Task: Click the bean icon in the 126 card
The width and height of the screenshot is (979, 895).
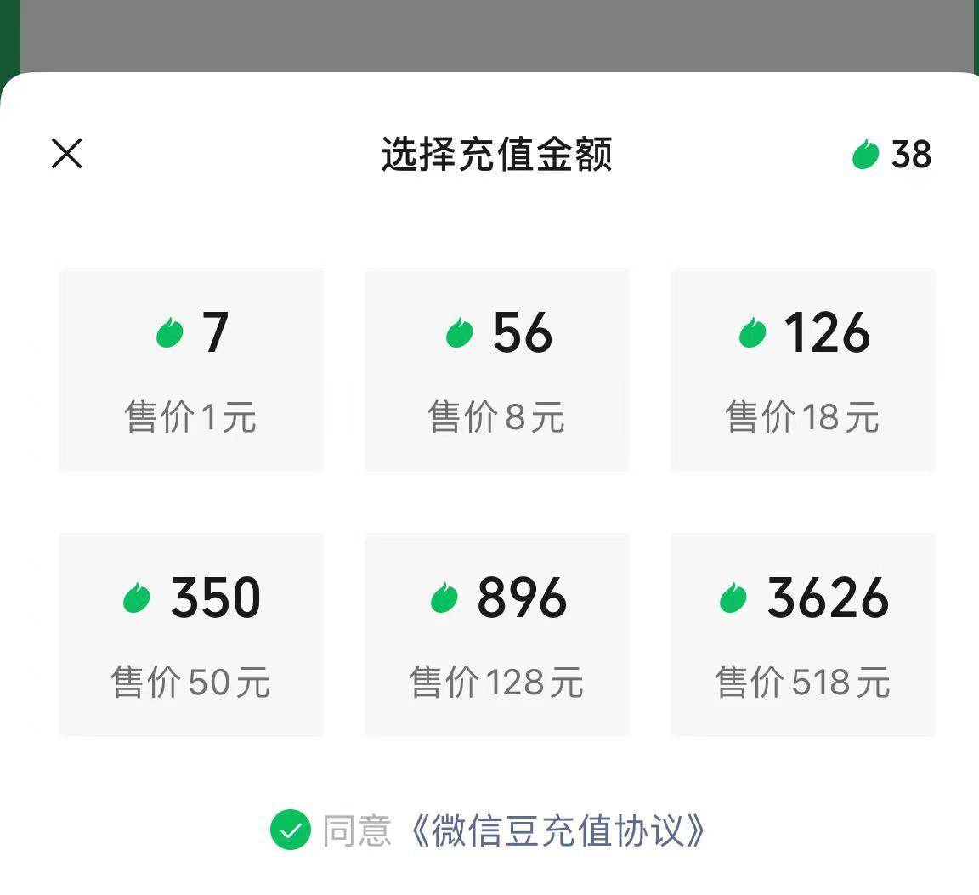Action: point(753,333)
